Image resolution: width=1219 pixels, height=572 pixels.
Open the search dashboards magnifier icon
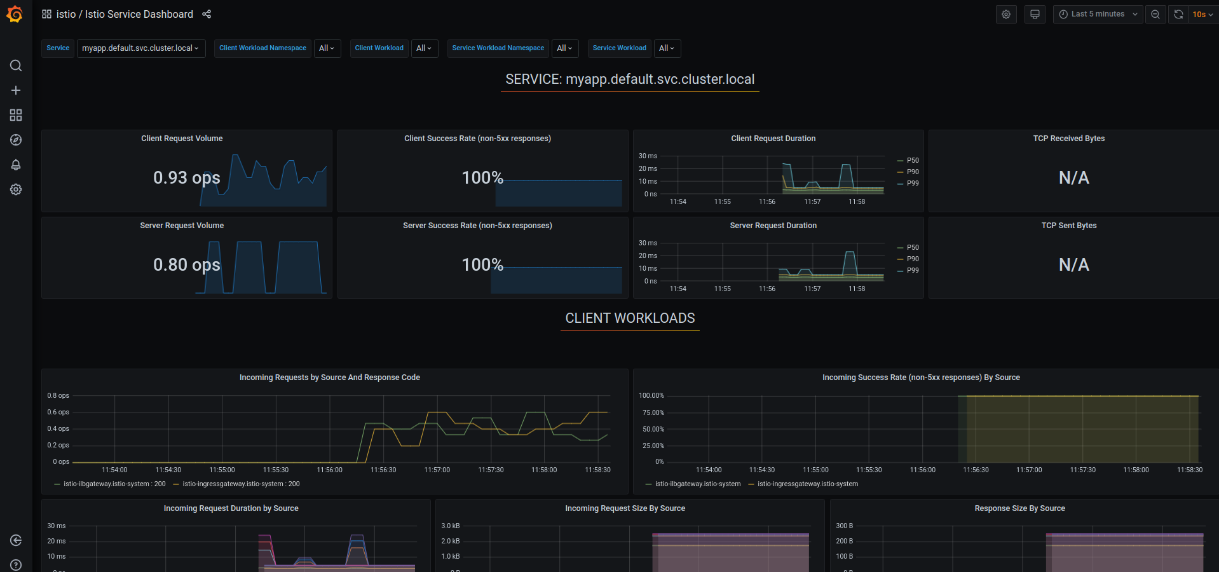coord(16,65)
